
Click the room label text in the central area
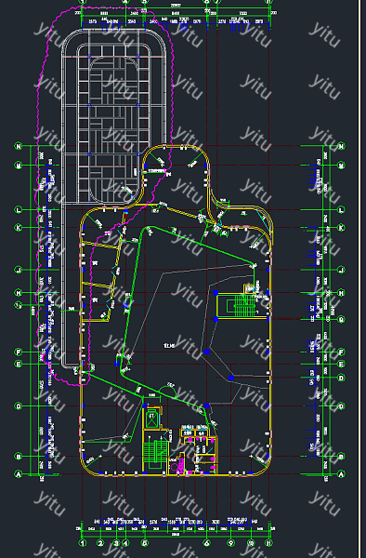169,345
